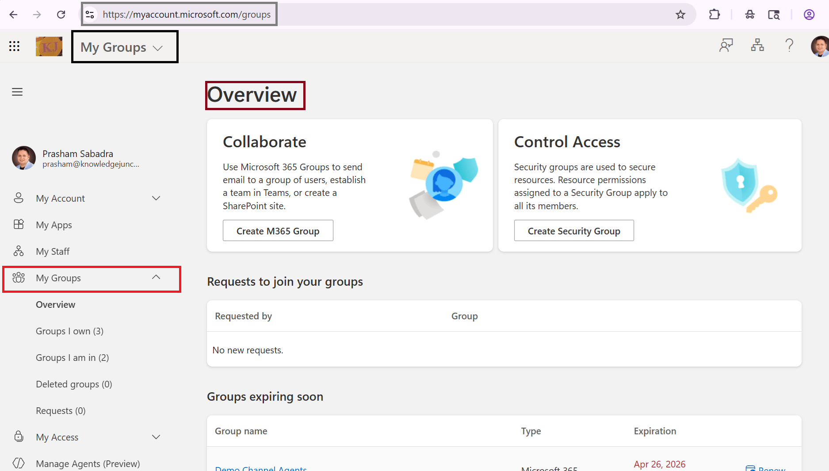Click the Create Security Group button
The image size is (829, 471).
pos(574,230)
